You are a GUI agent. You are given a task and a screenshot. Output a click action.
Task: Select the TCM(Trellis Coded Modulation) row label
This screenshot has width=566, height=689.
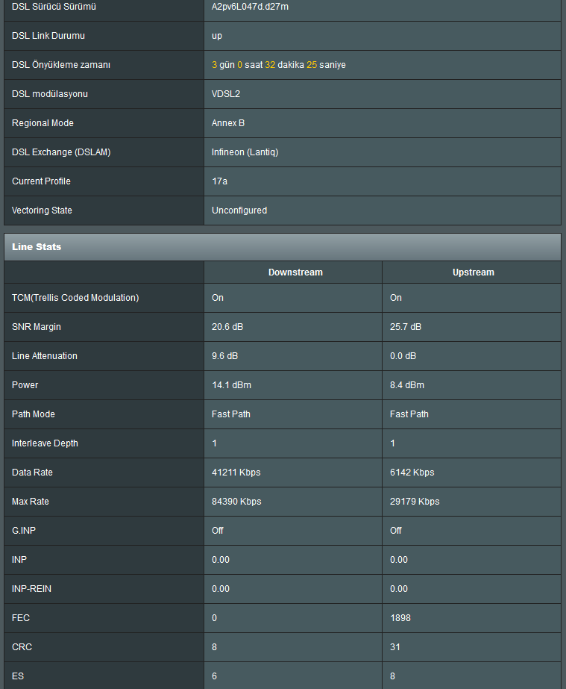pyautogui.click(x=75, y=298)
